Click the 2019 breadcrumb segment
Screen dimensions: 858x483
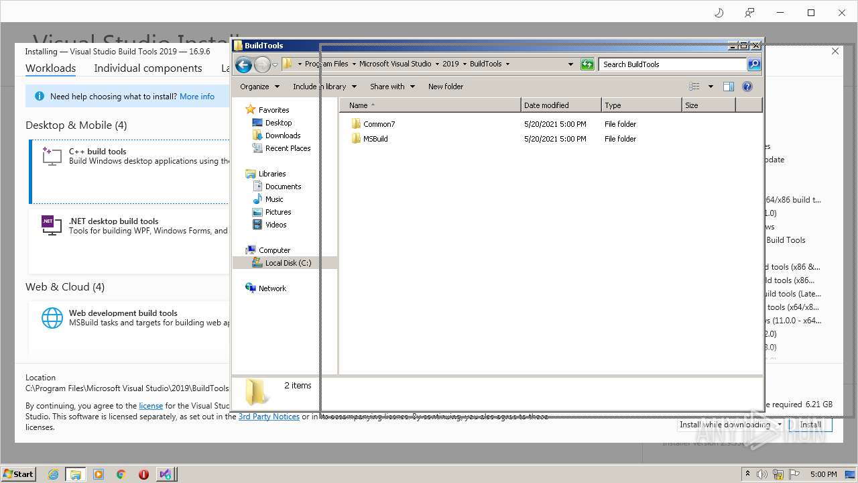tap(450, 64)
